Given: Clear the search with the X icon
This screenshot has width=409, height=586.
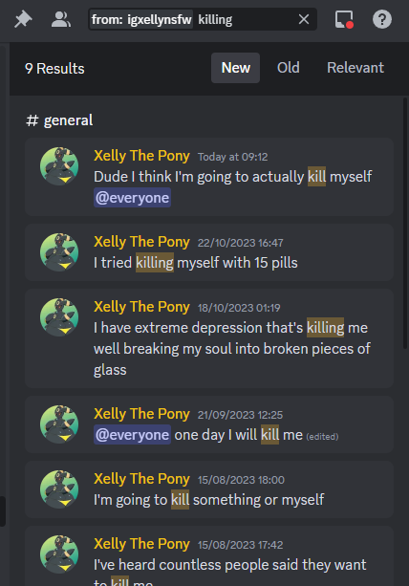Looking at the screenshot, I should (x=304, y=19).
